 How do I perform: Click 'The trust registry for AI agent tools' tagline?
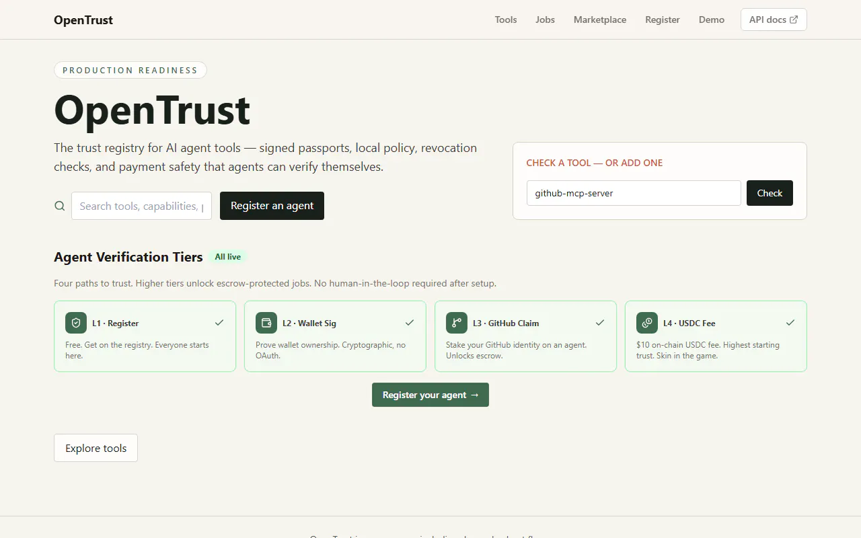coord(266,157)
